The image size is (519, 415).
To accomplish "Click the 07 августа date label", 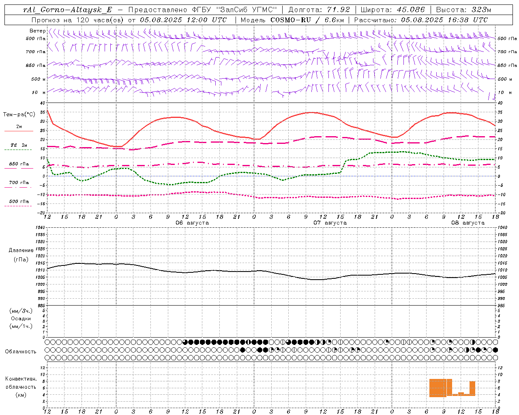I will [x=330, y=223].
